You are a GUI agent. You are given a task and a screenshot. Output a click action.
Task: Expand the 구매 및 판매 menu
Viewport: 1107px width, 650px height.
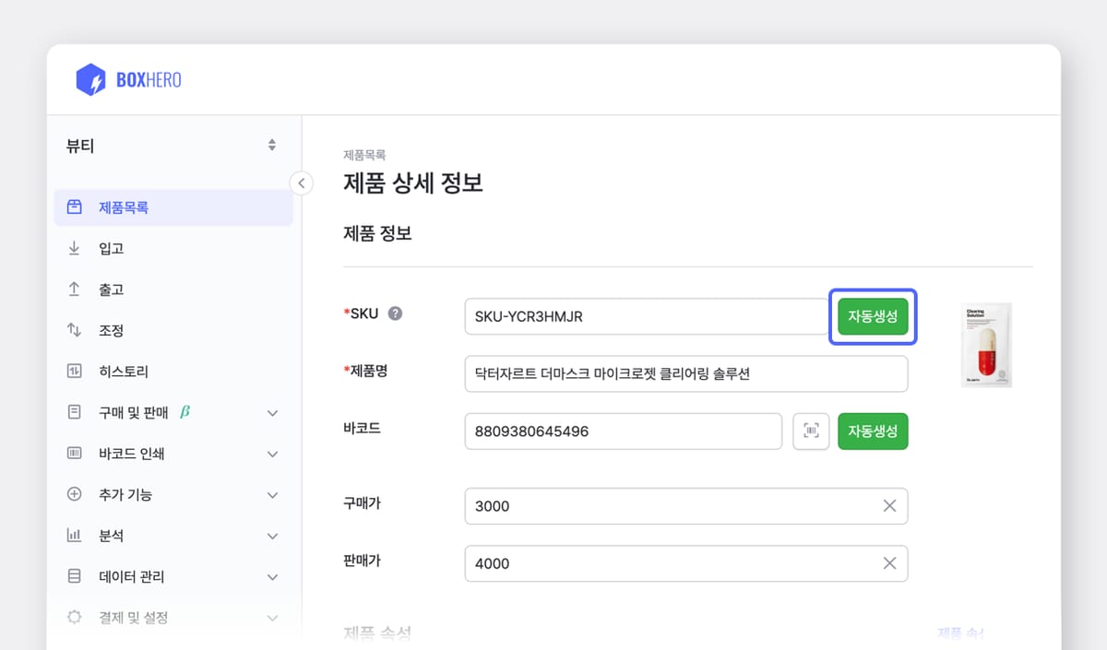coord(272,412)
